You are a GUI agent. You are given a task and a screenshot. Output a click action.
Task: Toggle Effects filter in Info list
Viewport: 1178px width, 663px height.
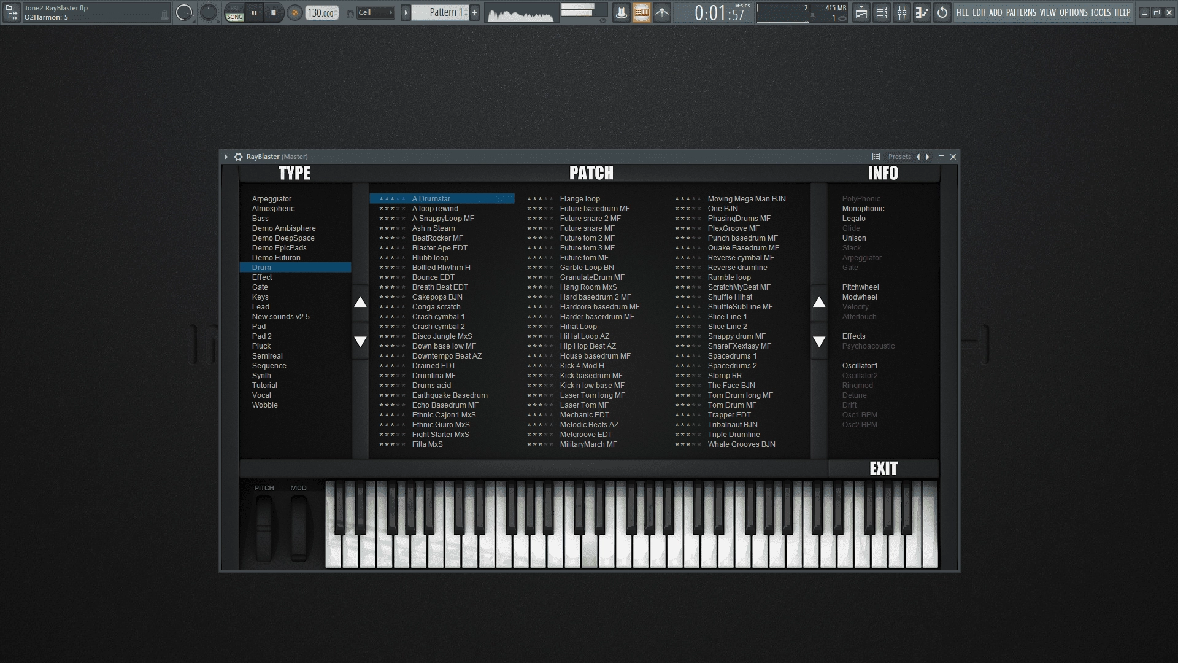click(x=853, y=336)
